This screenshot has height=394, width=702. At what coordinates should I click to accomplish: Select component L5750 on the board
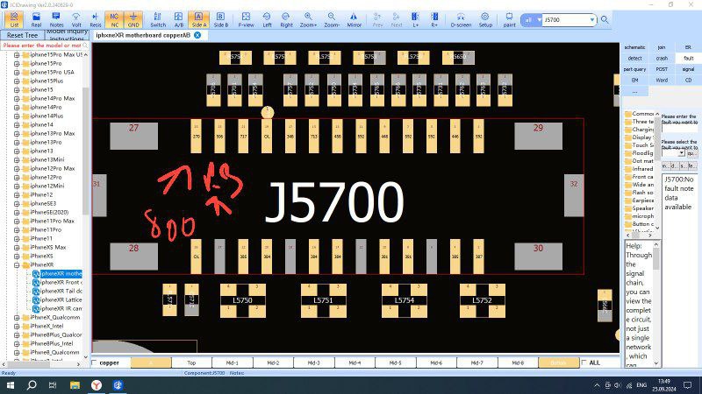[243, 300]
